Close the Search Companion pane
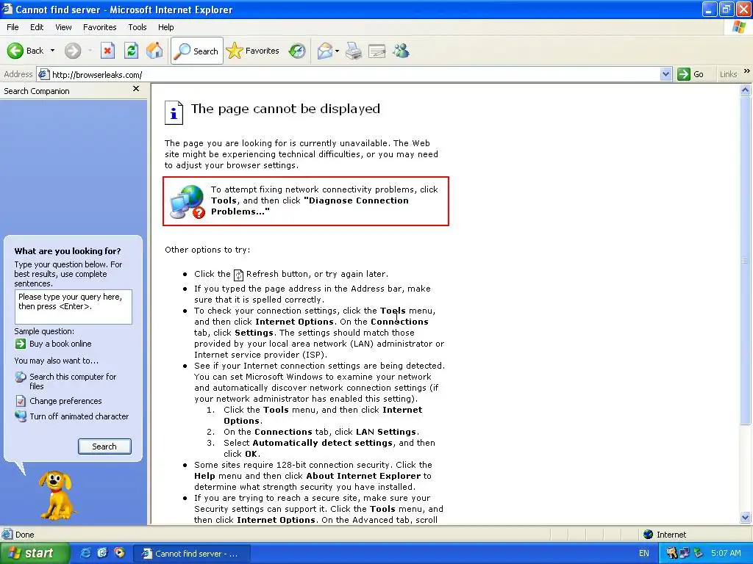The image size is (753, 564). tap(136, 89)
